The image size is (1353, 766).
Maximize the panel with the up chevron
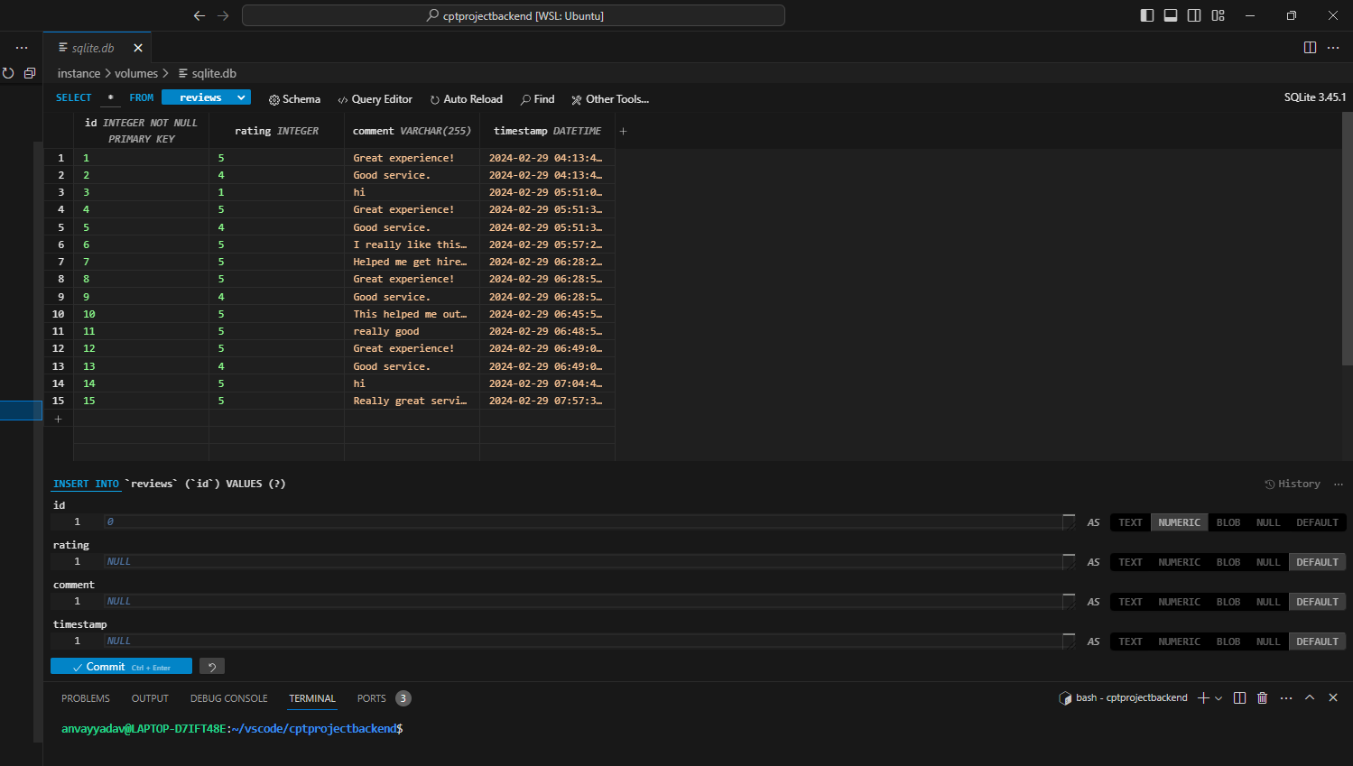pyautogui.click(x=1310, y=697)
